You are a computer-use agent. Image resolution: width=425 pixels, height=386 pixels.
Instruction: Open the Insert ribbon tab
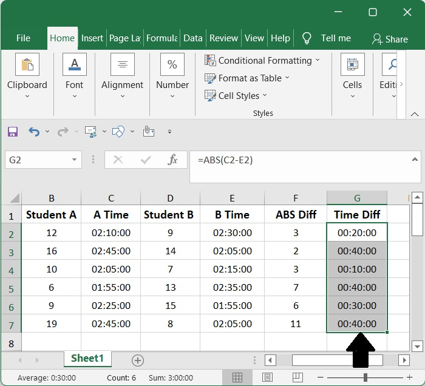tap(92, 38)
